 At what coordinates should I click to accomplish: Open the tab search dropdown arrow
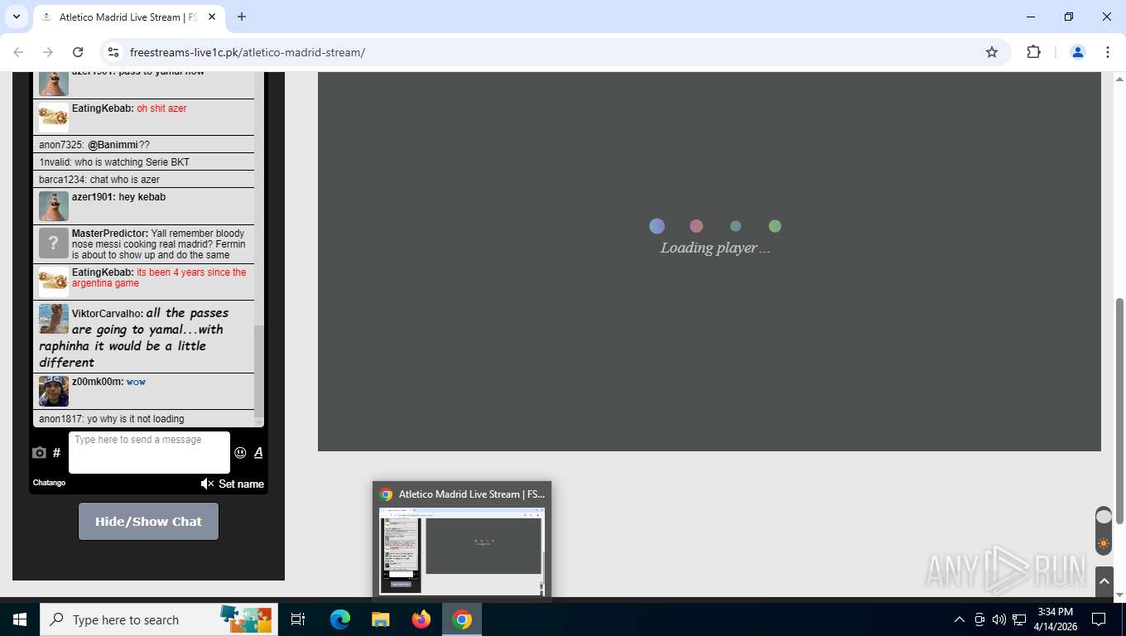click(16, 17)
